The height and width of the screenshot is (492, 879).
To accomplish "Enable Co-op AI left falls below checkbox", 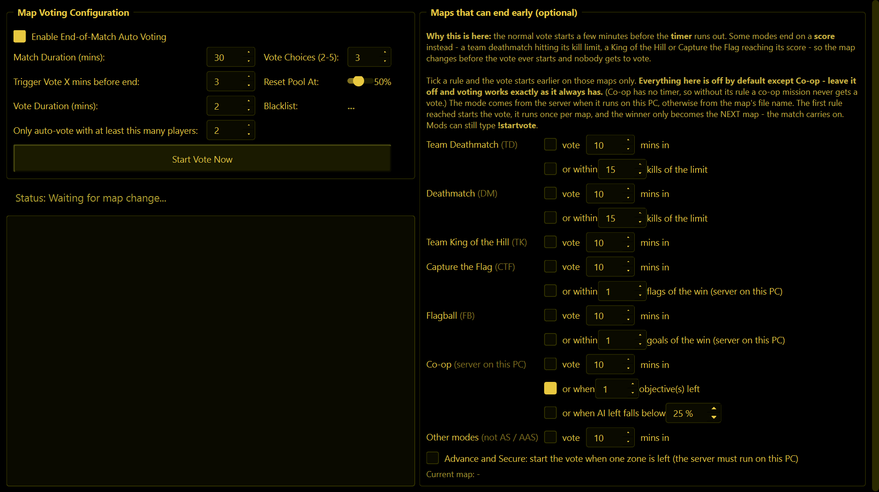I will [x=550, y=413].
